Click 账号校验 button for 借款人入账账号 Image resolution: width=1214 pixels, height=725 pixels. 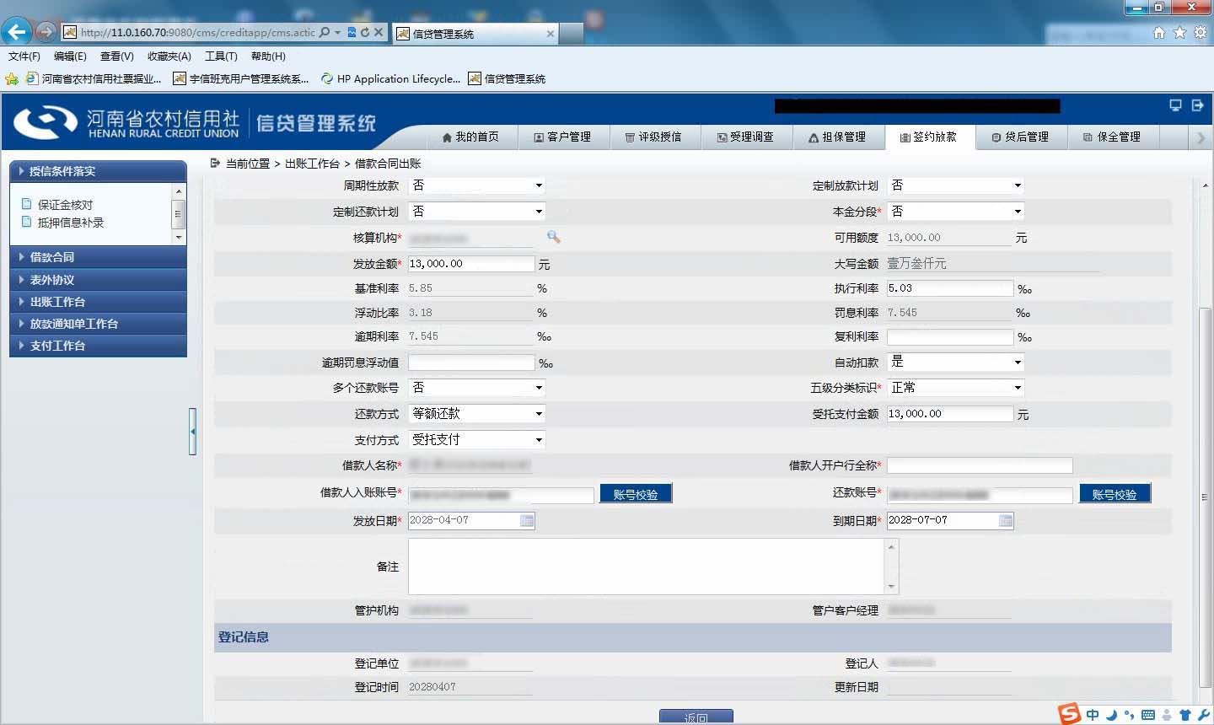636,494
